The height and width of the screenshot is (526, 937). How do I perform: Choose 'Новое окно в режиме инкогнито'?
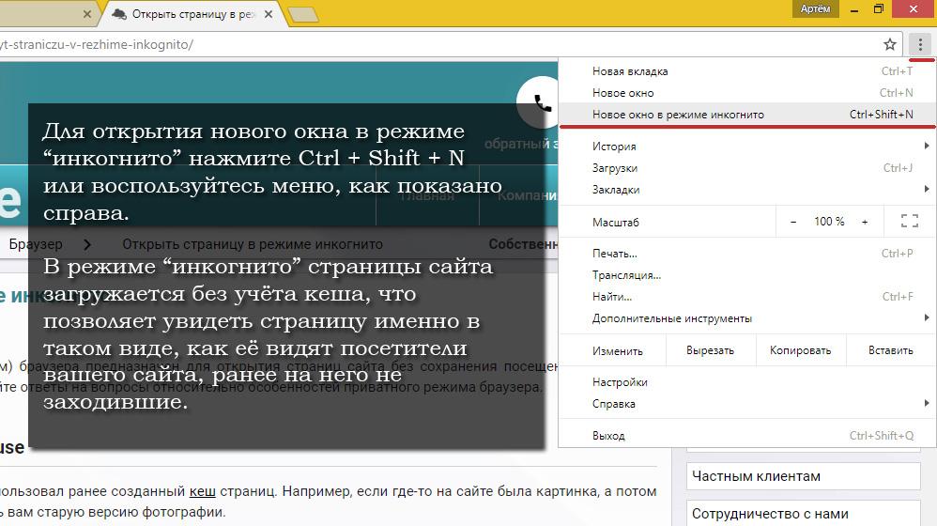pyautogui.click(x=747, y=115)
